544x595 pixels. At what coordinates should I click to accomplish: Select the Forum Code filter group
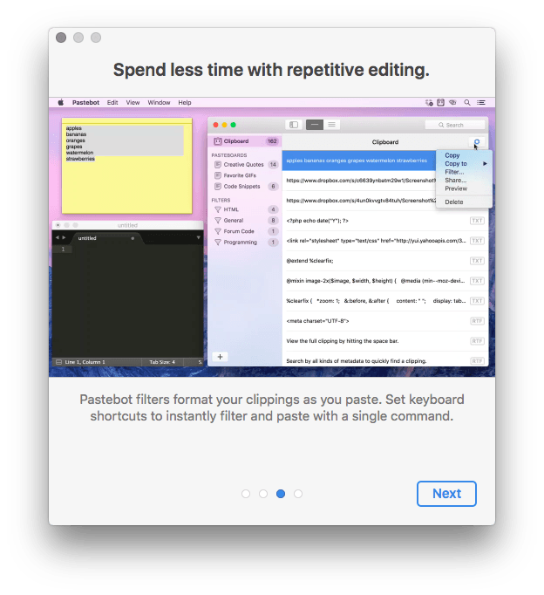click(x=244, y=231)
